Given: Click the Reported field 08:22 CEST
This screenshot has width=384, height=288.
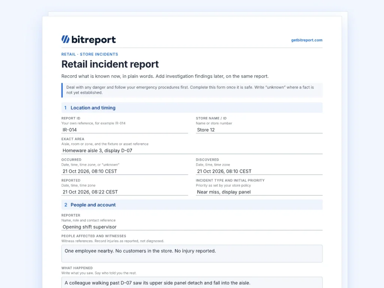Looking at the screenshot, I should (x=124, y=192).
